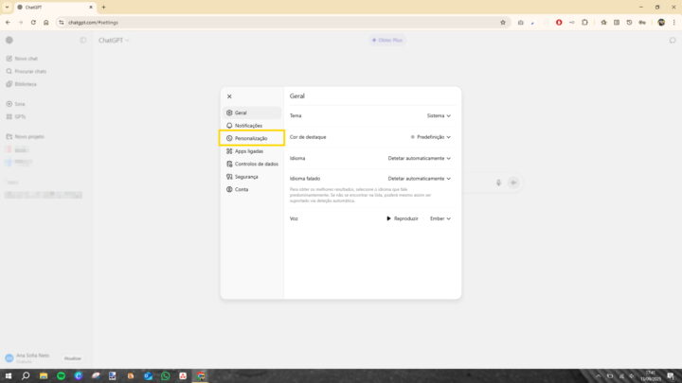Choose a voice from Ember dropdown
Image resolution: width=682 pixels, height=383 pixels.
(440, 218)
